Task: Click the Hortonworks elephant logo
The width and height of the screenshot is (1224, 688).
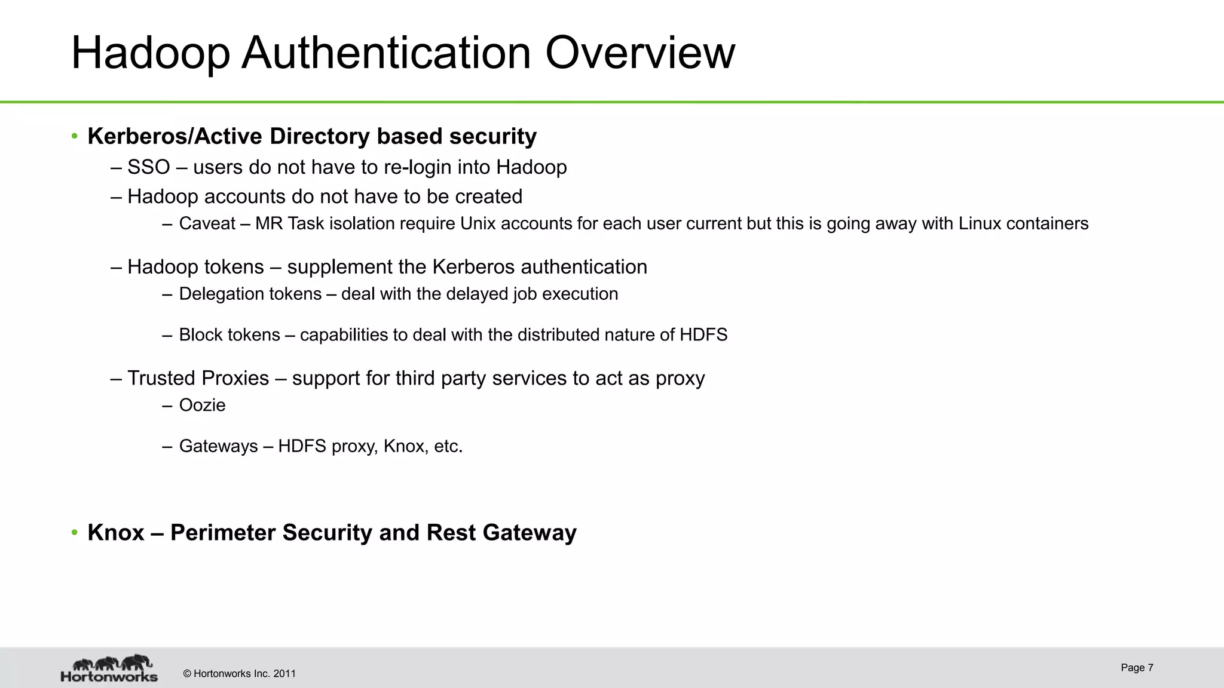Action: pos(109,668)
